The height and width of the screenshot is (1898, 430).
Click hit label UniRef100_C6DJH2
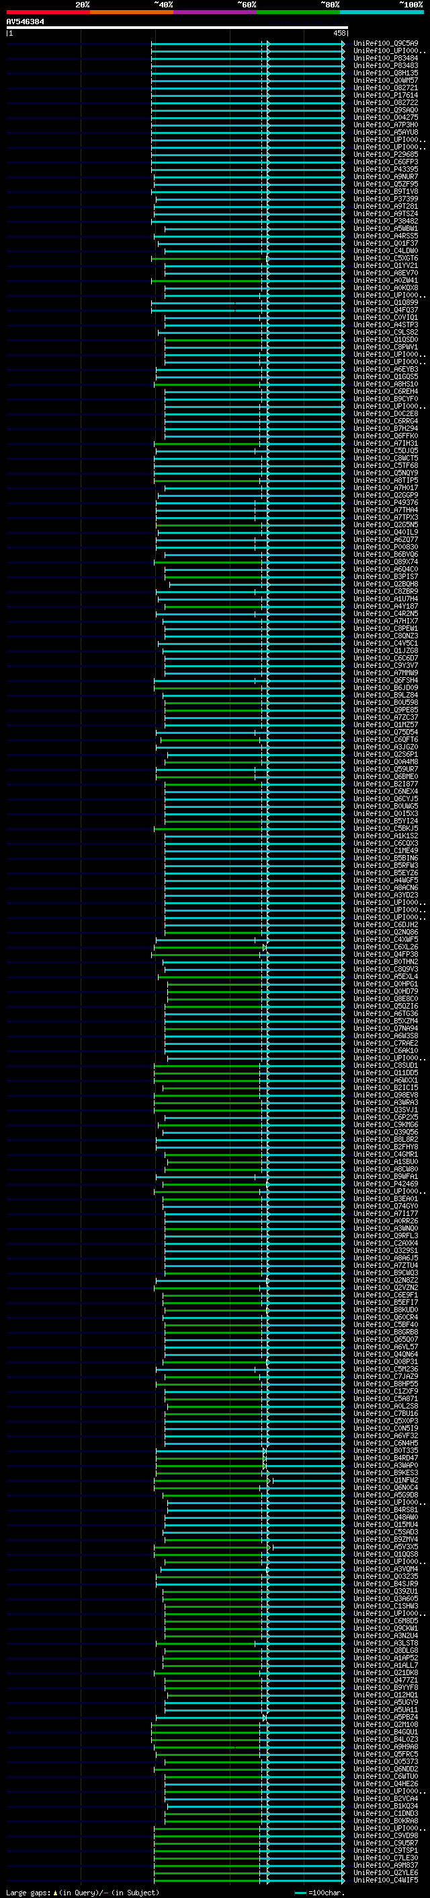(385, 924)
